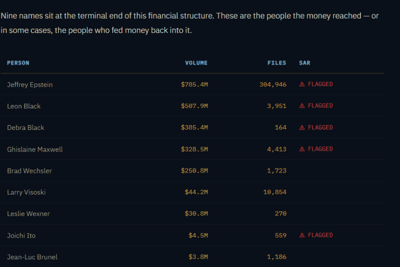Image resolution: width=400 pixels, height=267 pixels.
Task: Click the $250.8M volume for Brad Wechsler
Action: point(194,171)
